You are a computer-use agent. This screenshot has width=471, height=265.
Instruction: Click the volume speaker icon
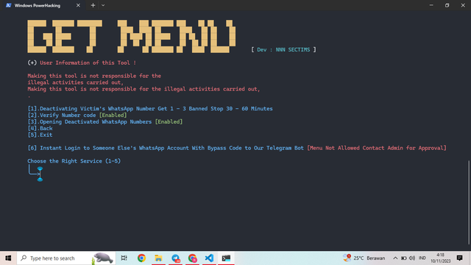click(412, 258)
